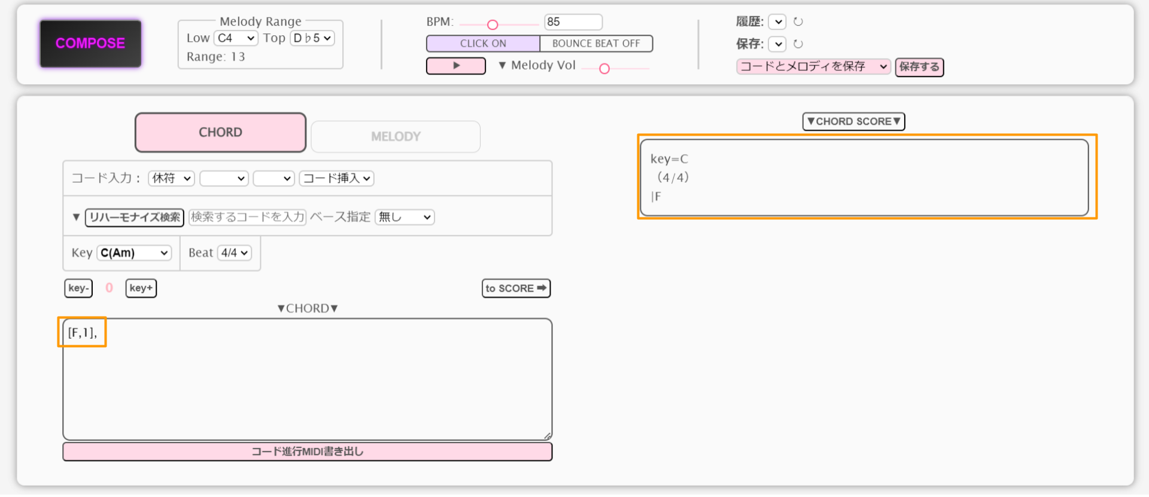Click the リハーモナイズ検索 button
The image size is (1149, 497).
(135, 217)
